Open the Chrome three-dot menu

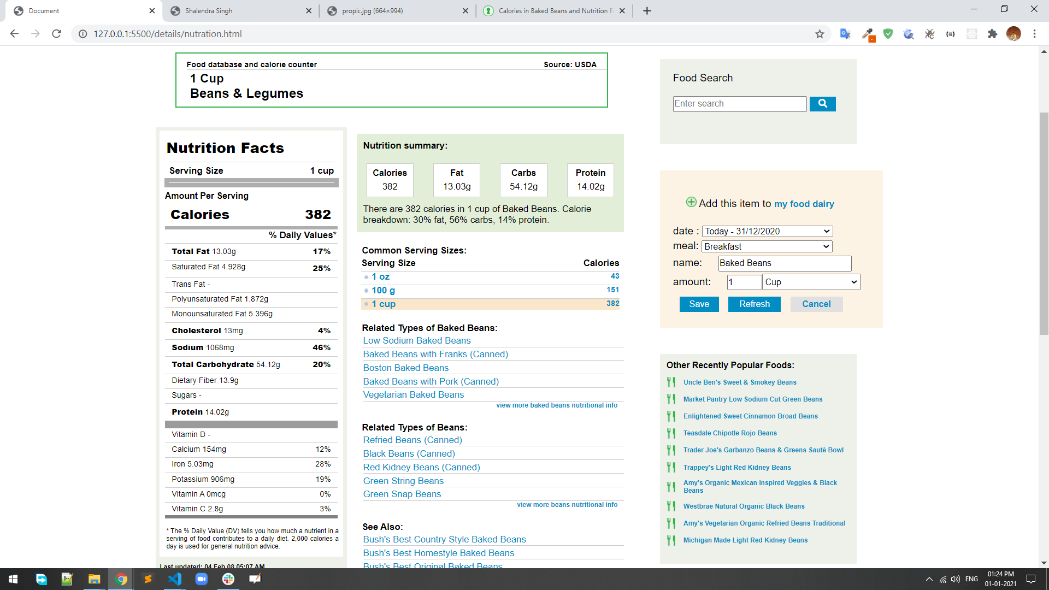[1034, 34]
